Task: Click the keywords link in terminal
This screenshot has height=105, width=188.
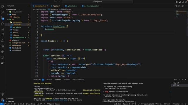Action: (48, 98)
